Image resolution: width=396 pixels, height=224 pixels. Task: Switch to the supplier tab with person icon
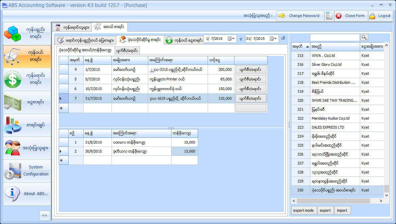click(72, 27)
